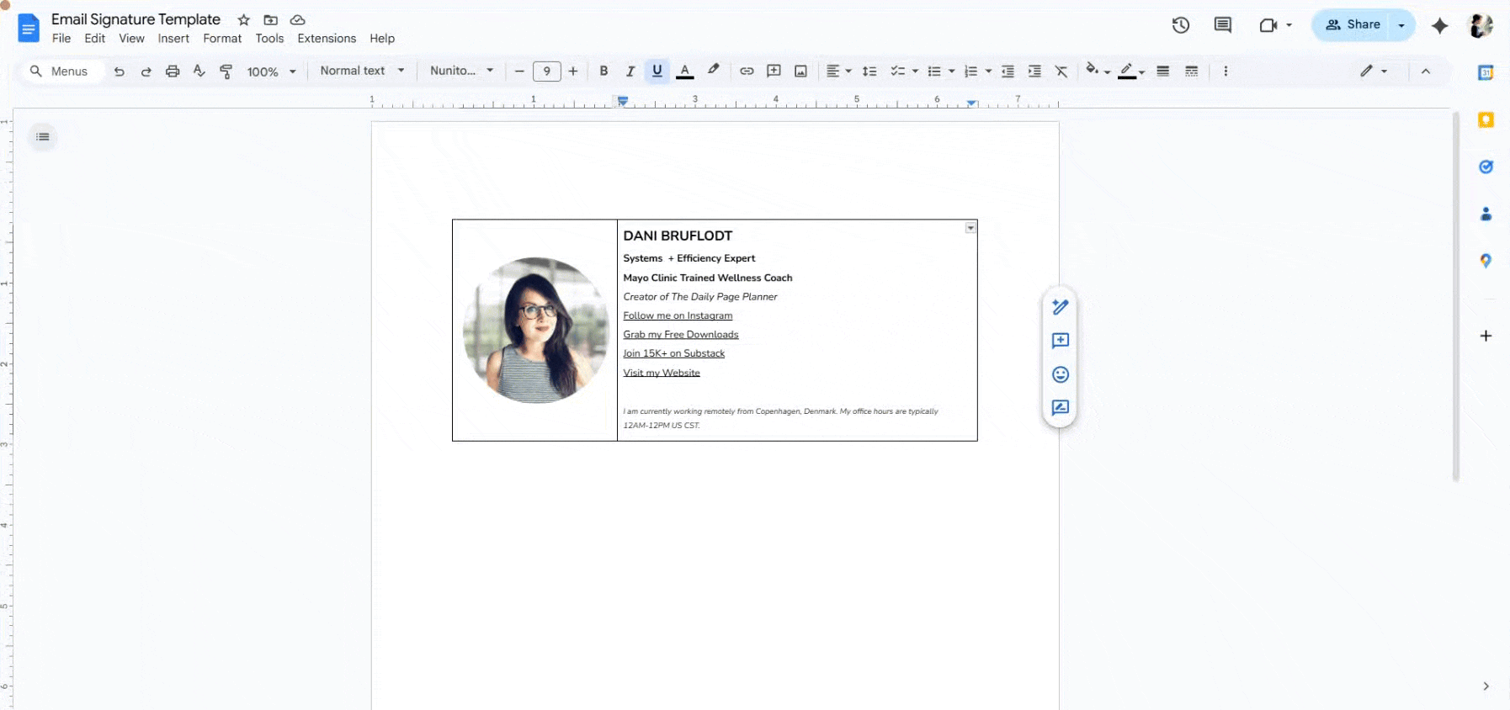Decrease indent of paragraph
The width and height of the screenshot is (1510, 710).
click(x=1008, y=72)
